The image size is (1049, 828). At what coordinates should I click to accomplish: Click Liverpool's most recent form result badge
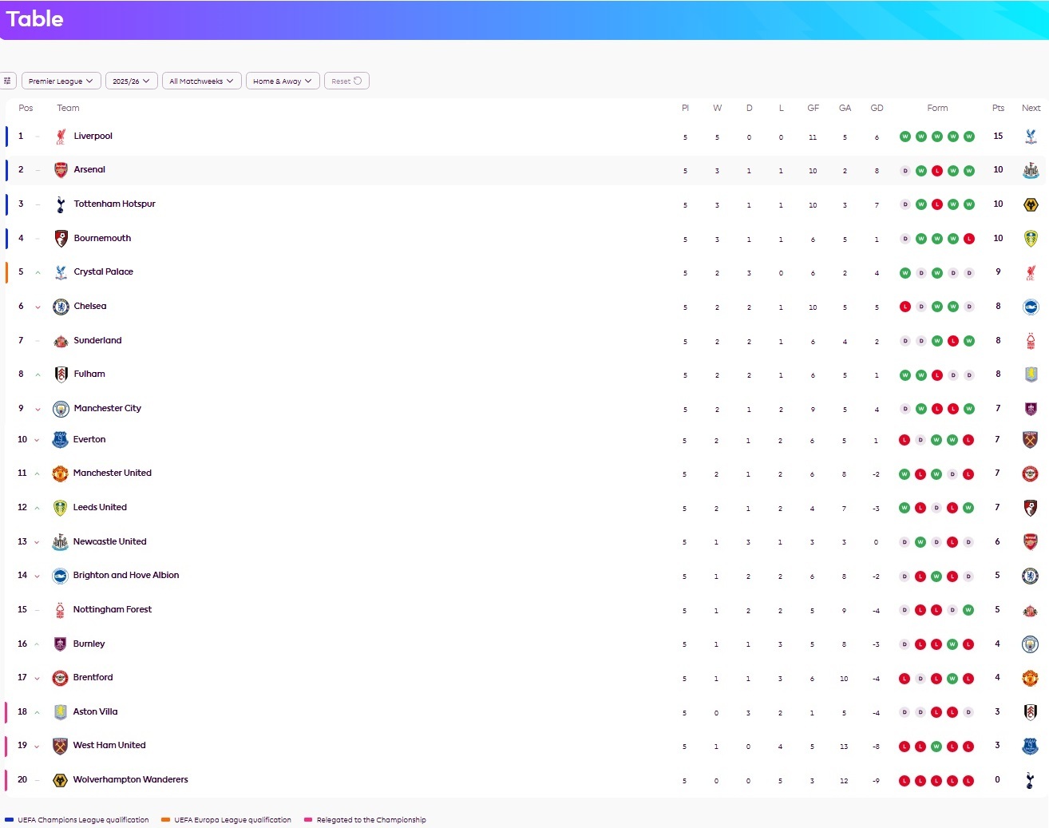(969, 137)
